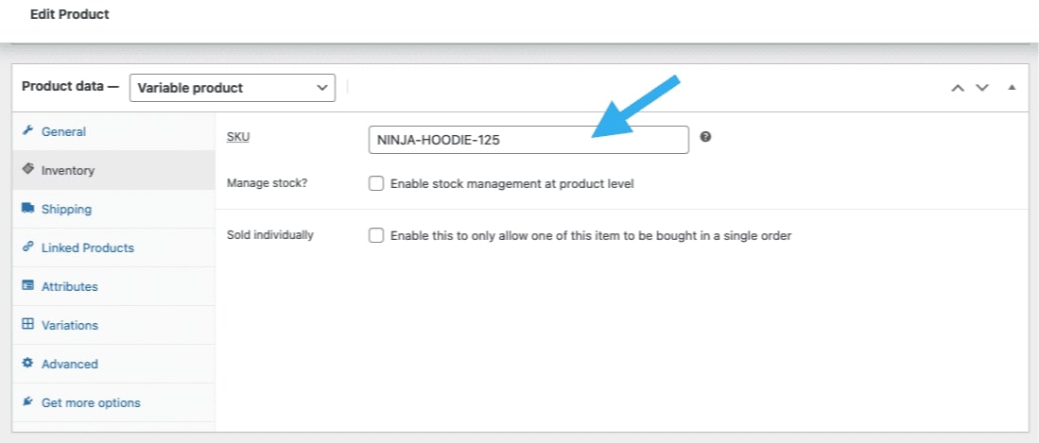Click the Variations grid icon
Image resolution: width=1039 pixels, height=443 pixels.
click(27, 324)
